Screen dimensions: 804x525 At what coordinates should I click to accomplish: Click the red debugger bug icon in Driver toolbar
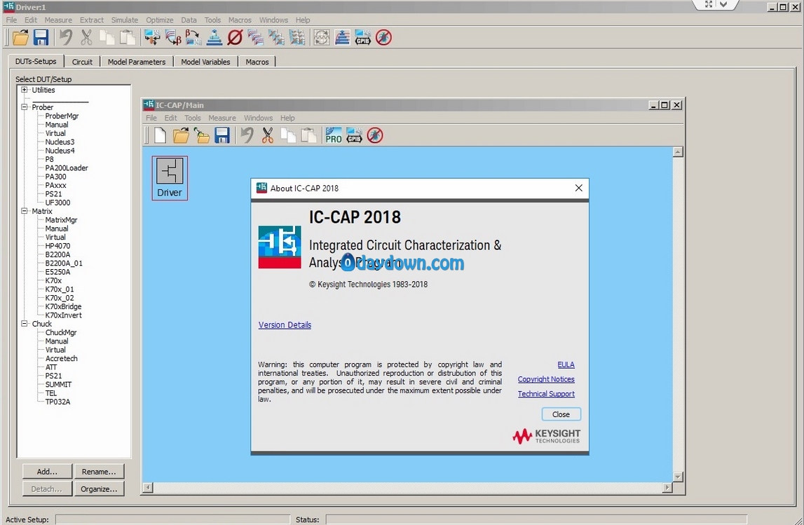click(383, 37)
